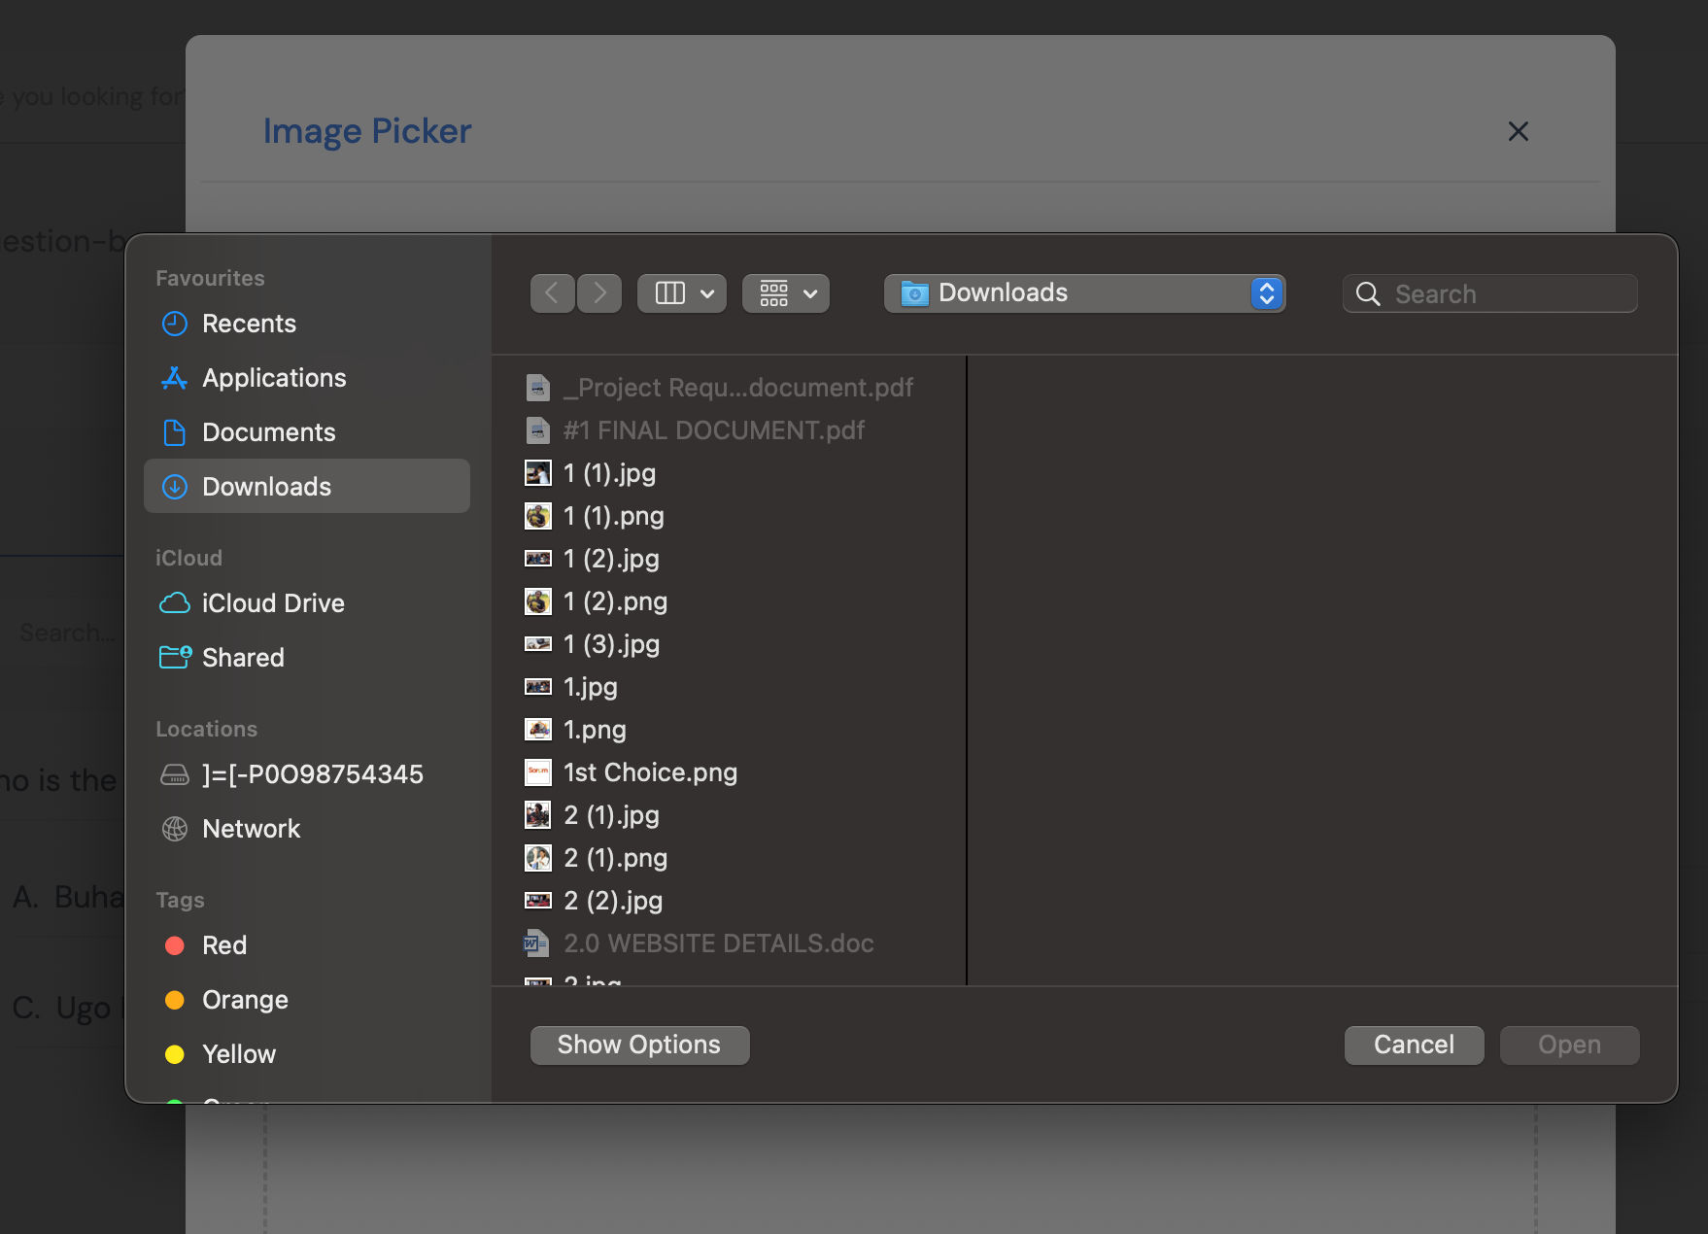Image resolution: width=1708 pixels, height=1234 pixels.
Task: Click the Cancel button
Action: click(x=1414, y=1045)
